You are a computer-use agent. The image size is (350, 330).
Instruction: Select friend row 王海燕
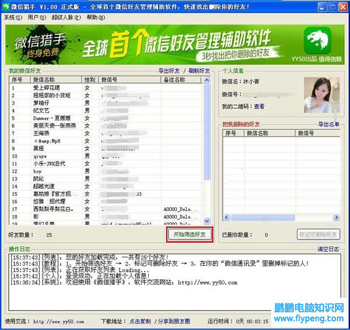(x=106, y=133)
